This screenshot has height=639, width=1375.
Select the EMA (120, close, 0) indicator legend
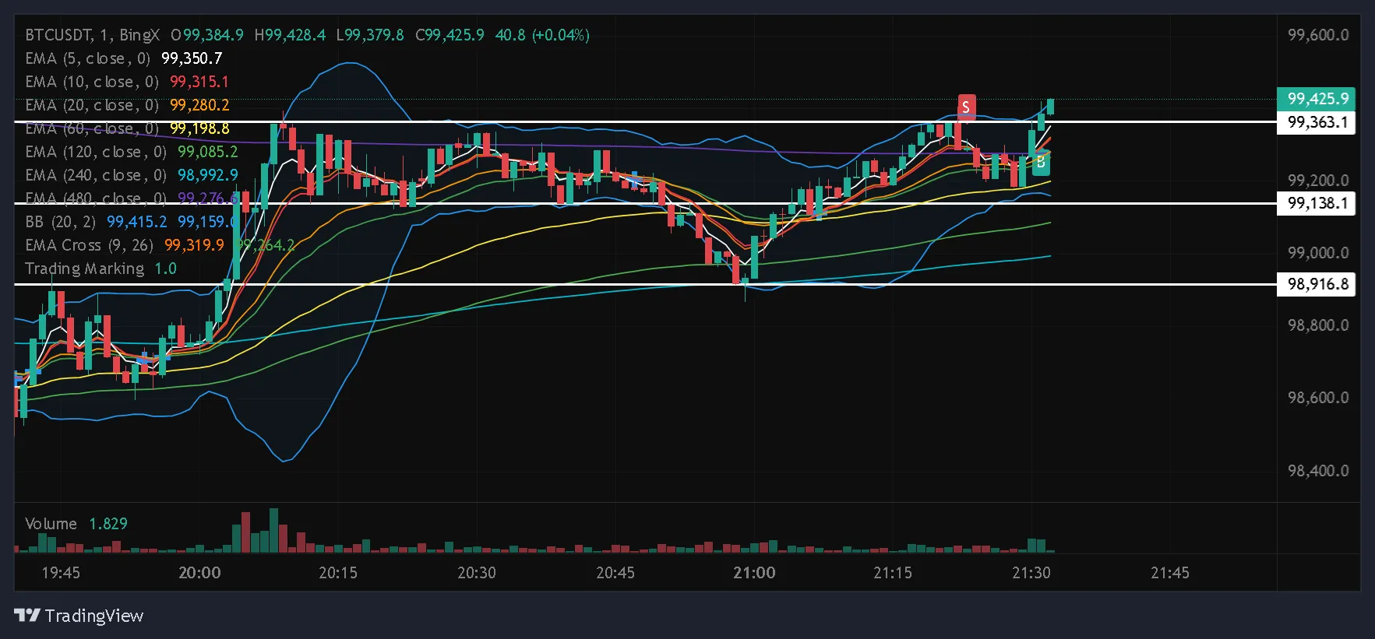(96, 152)
